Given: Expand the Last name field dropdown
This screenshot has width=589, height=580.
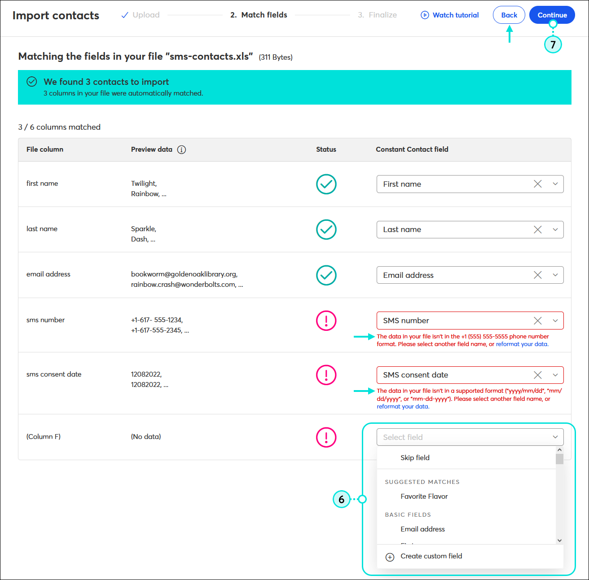Looking at the screenshot, I should [x=555, y=229].
